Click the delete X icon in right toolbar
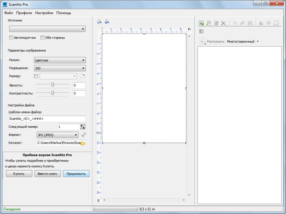286x214 pixels. [224, 22]
